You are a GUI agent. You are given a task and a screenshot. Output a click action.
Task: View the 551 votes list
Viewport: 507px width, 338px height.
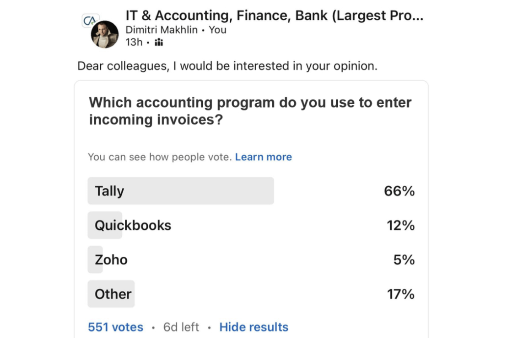(x=115, y=327)
